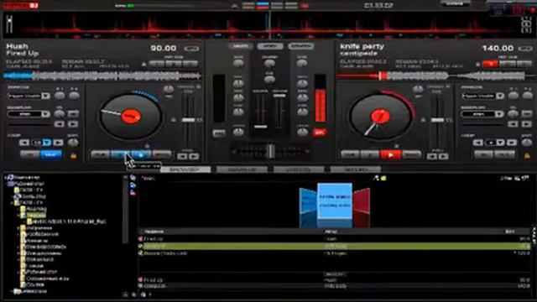The image size is (537, 302).
Task: Enable PFL headphone cue for left channel
Action: click(x=219, y=133)
